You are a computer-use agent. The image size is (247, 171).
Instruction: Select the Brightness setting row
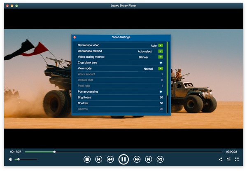[x=120, y=97]
